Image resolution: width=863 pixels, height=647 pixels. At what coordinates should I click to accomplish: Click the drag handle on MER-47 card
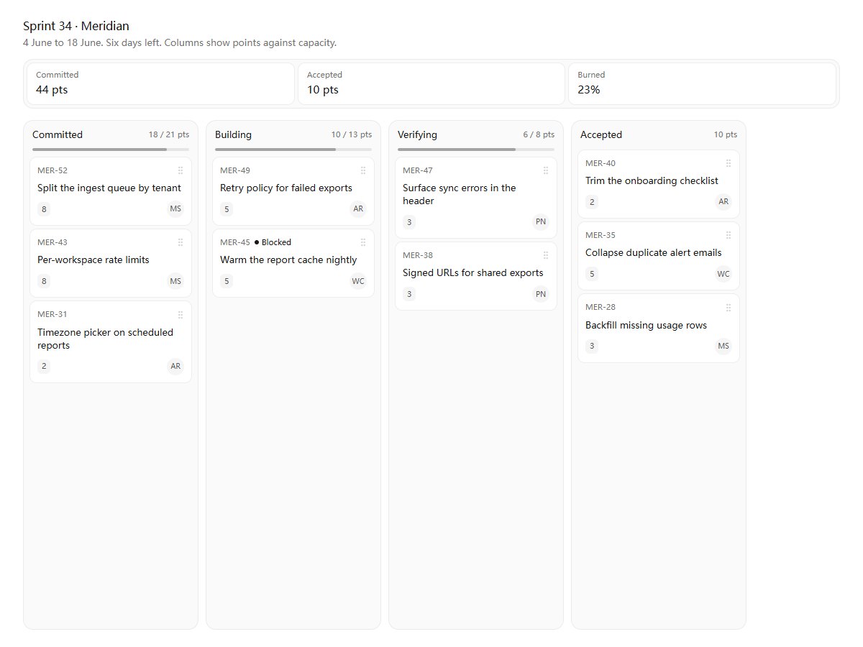coord(546,170)
